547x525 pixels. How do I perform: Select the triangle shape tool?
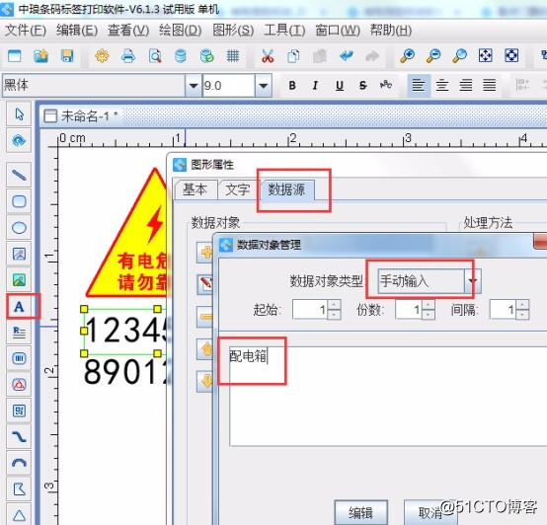click(19, 515)
